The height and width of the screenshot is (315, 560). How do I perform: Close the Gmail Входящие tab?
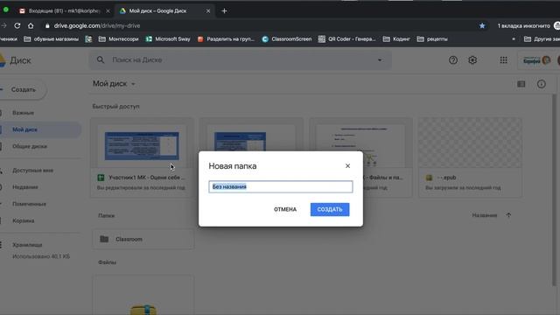[108, 11]
